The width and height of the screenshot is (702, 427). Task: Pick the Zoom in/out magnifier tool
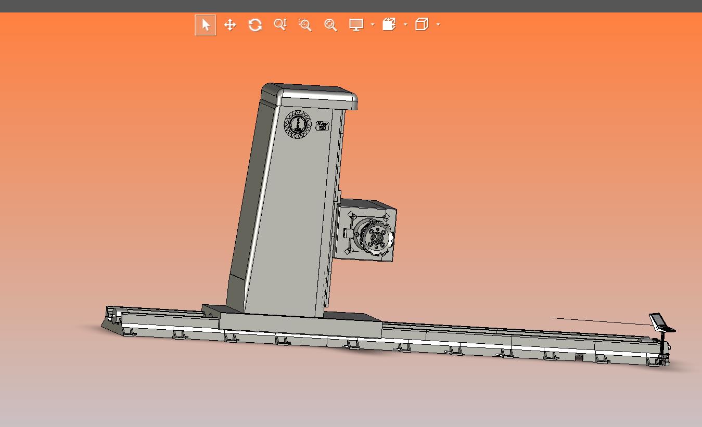(x=280, y=25)
